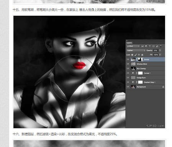
Task: Click the Blur Overlay layer name
Action: coord(141,69)
